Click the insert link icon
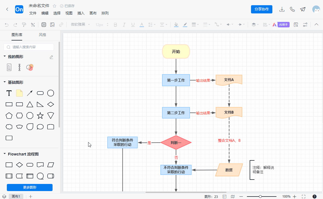Image resolution: width=323 pixels, height=199 pixels. [61, 25]
